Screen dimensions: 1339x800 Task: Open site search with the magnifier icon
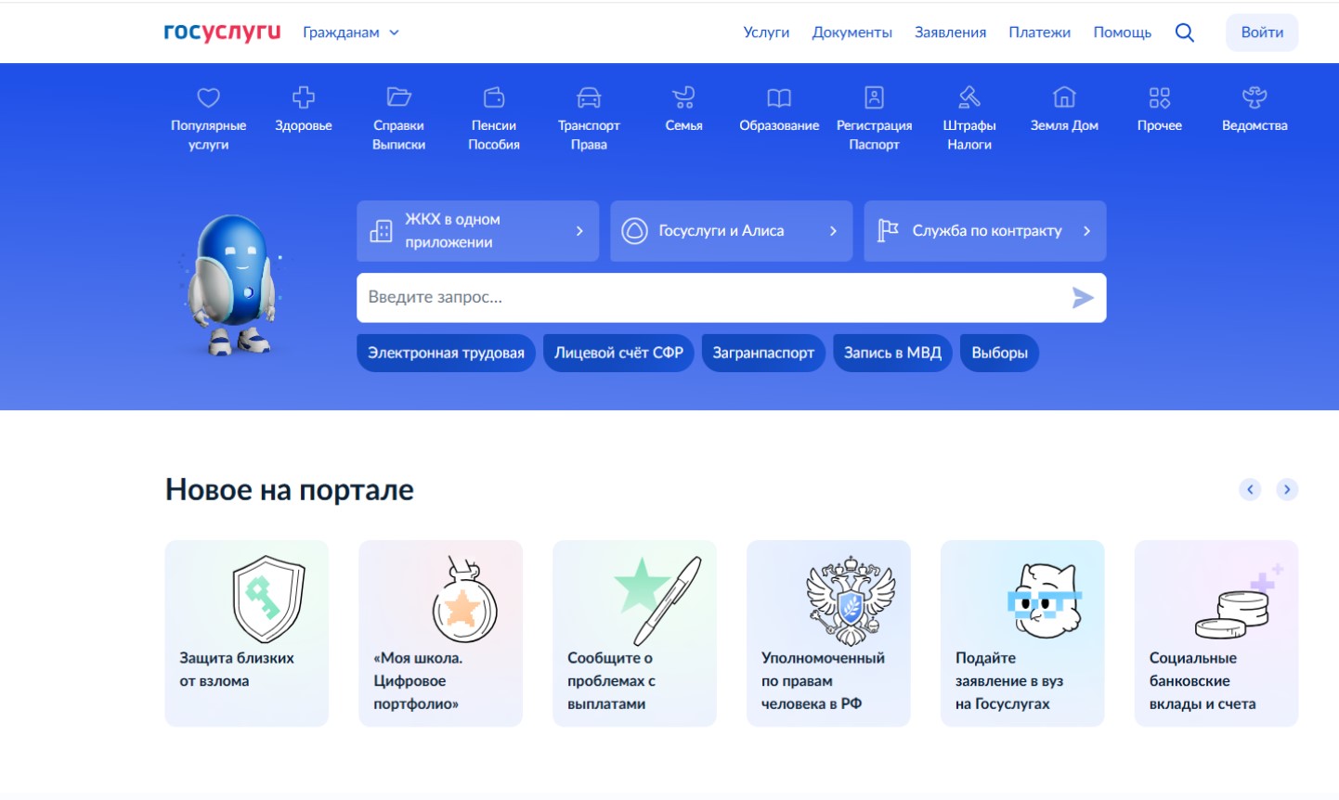1185,32
